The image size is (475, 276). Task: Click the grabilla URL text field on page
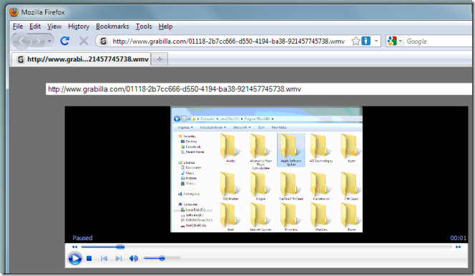pyautogui.click(x=259, y=89)
